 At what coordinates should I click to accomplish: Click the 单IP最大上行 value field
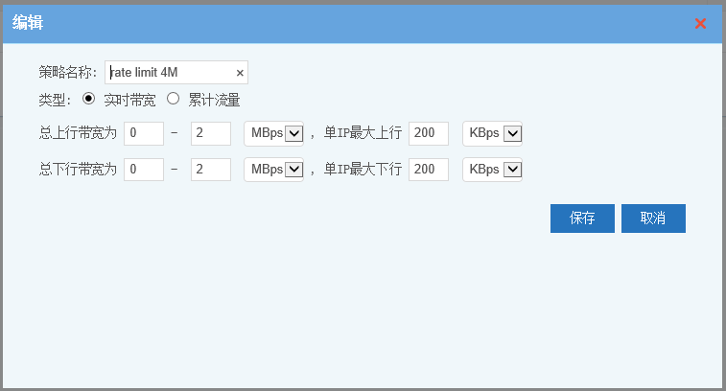click(x=429, y=133)
